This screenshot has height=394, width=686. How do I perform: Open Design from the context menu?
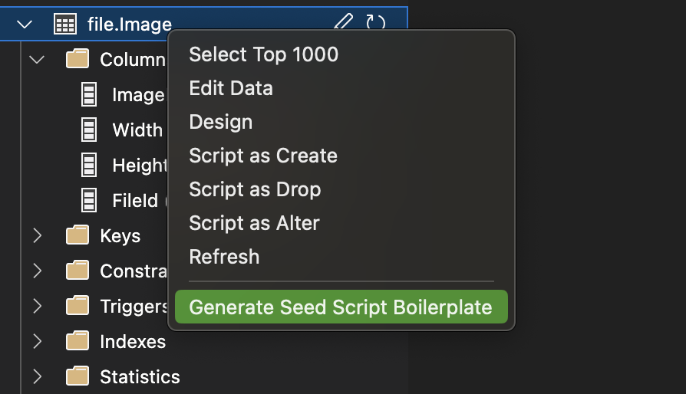pos(220,122)
